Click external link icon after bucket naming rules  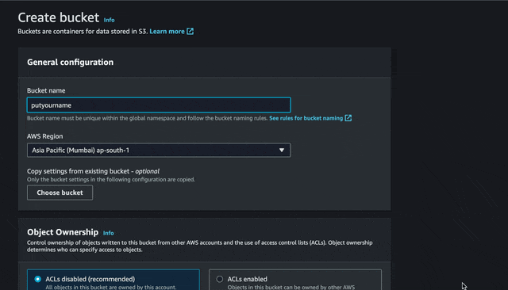[348, 118]
